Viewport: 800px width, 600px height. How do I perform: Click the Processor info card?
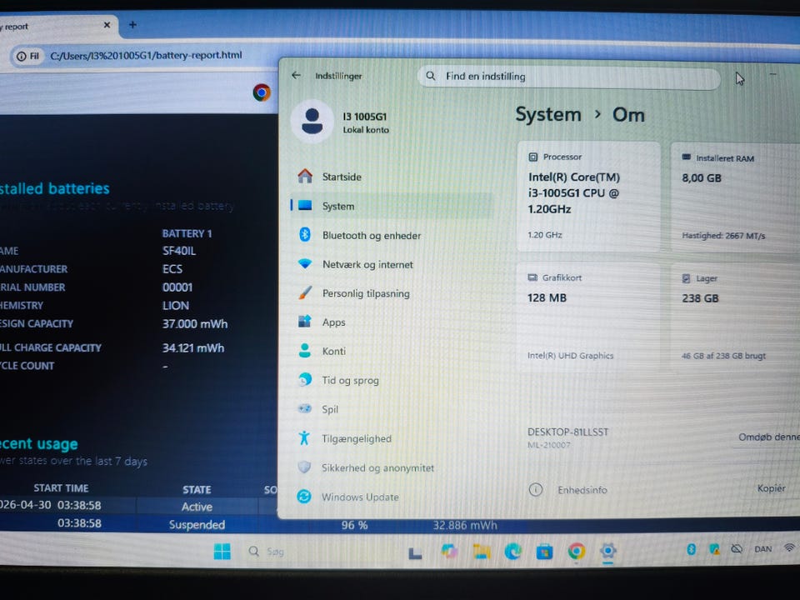pos(589,197)
